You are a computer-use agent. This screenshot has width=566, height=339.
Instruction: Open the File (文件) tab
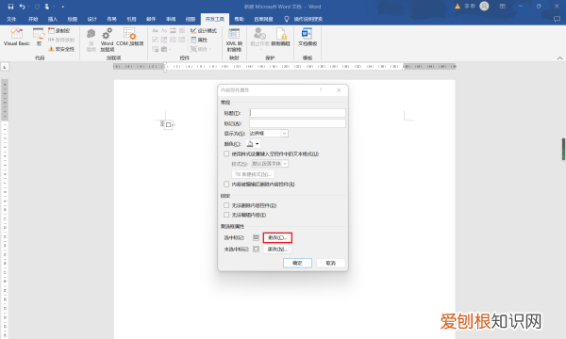point(11,19)
